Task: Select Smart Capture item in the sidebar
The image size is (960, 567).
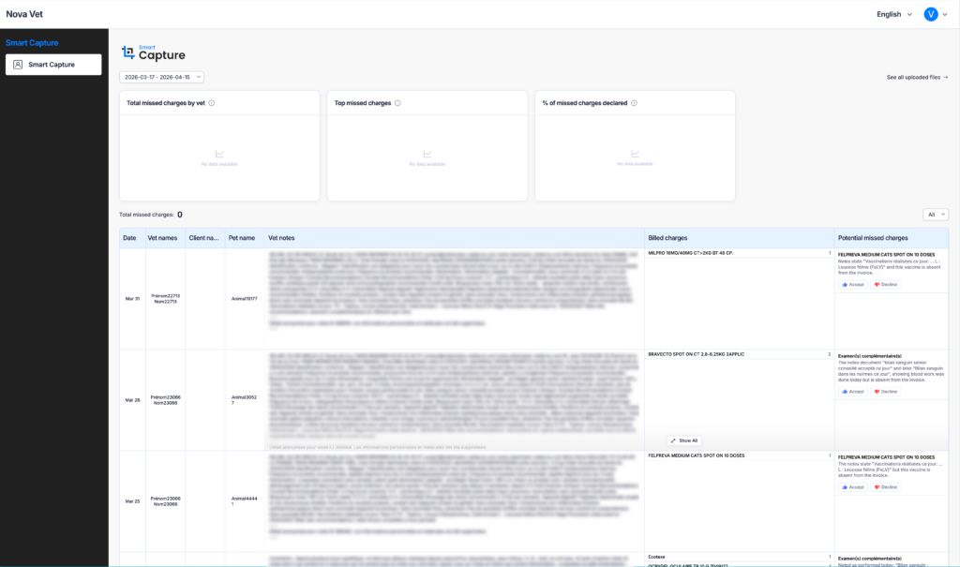Action: 53,65
